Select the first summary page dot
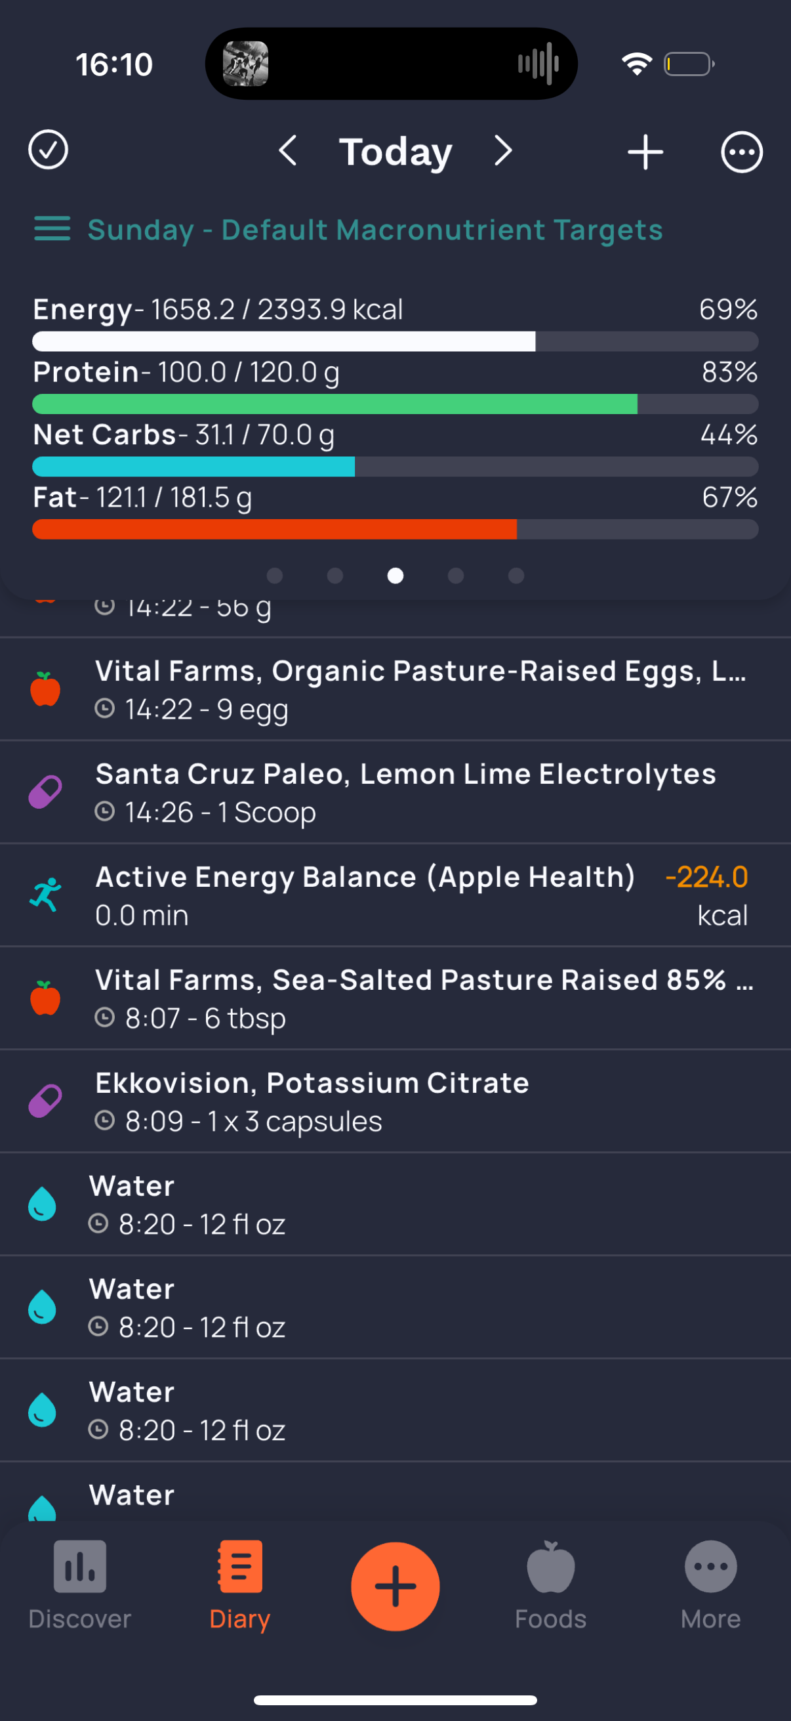The width and height of the screenshot is (791, 1721). 274,575
